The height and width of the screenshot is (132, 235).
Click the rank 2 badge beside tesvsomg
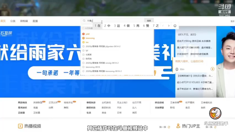pyautogui.click(x=83, y=38)
